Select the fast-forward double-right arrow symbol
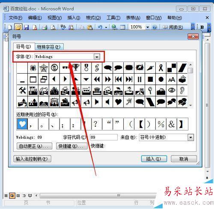This screenshot has width=214, height=209. tap(108, 79)
